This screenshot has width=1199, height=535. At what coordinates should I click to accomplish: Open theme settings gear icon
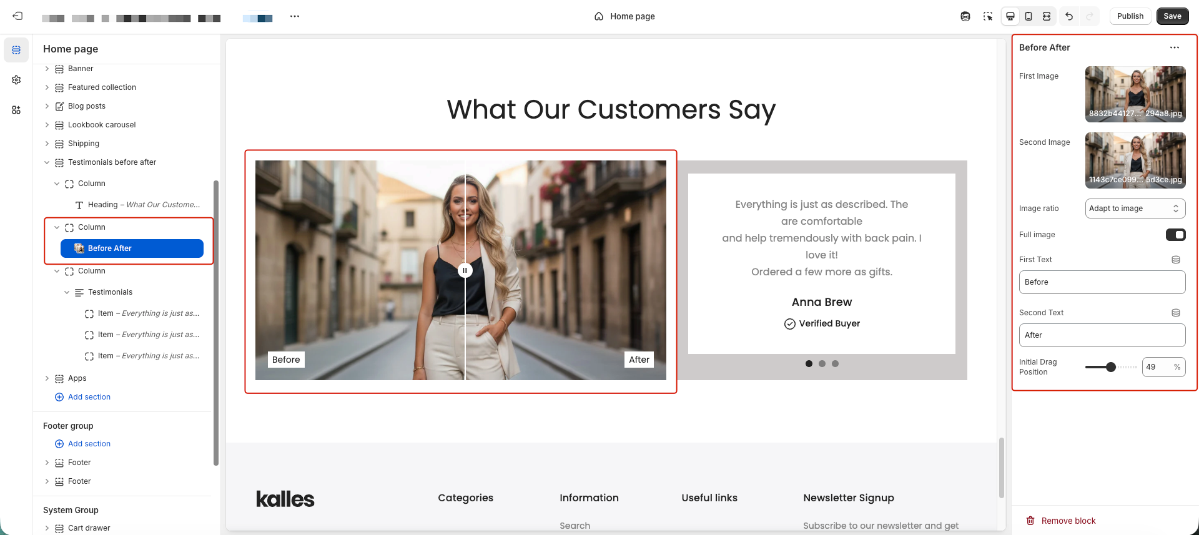point(16,80)
